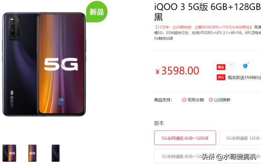The image size is (261, 165).
Task: Click the 以旧换新 trade-in link
Action: tap(222, 100)
